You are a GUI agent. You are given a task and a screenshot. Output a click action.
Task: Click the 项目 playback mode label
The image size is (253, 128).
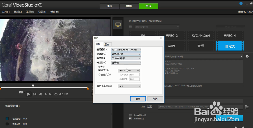pyautogui.click(x=21, y=92)
